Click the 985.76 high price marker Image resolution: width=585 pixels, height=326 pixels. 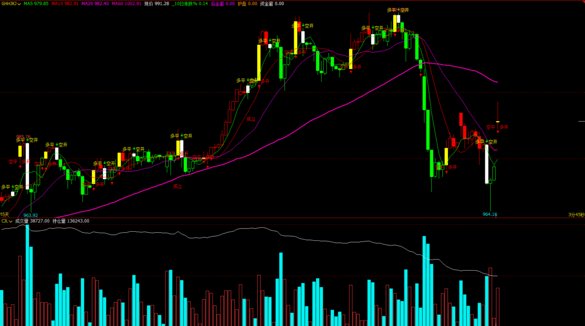point(23,136)
